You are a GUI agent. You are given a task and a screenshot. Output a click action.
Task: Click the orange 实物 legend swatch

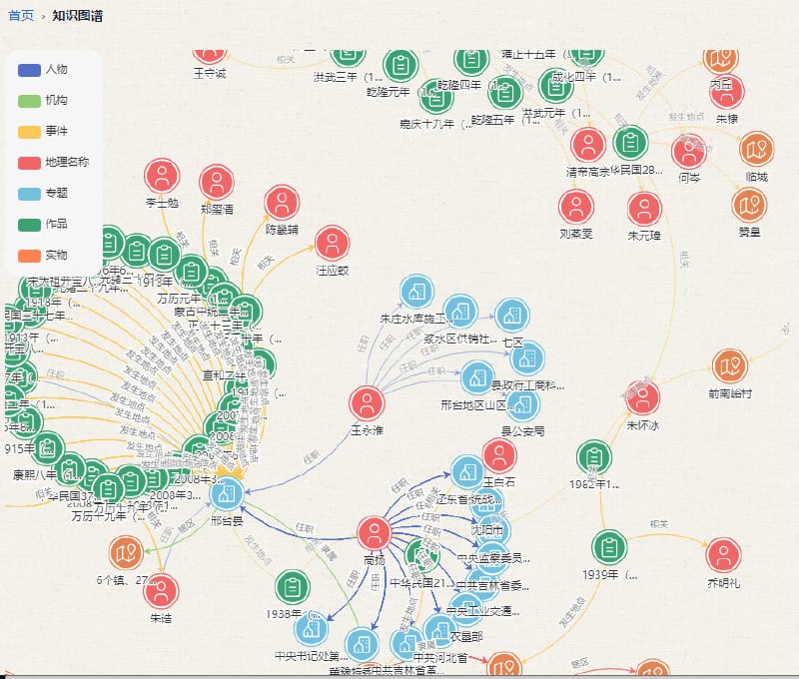pos(29,256)
